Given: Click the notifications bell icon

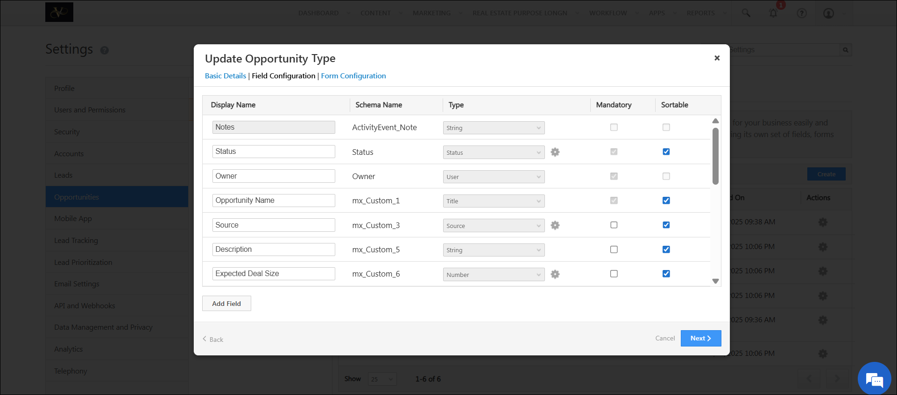Looking at the screenshot, I should tap(773, 13).
